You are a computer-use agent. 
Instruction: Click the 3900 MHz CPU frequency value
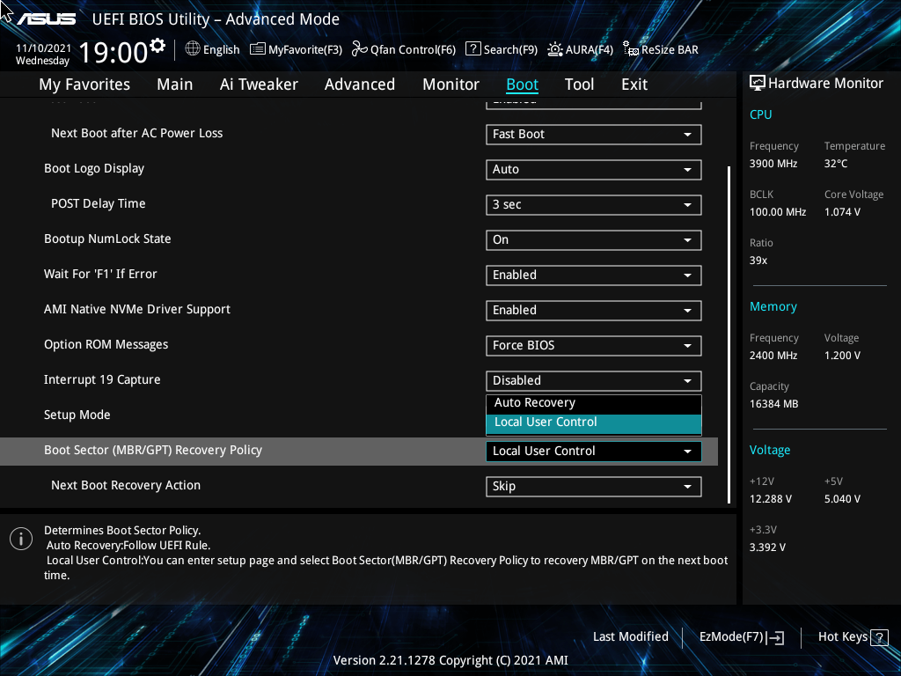pos(773,164)
